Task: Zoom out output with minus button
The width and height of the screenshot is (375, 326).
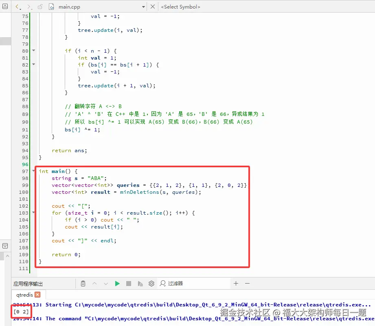Action: (x=247, y=283)
